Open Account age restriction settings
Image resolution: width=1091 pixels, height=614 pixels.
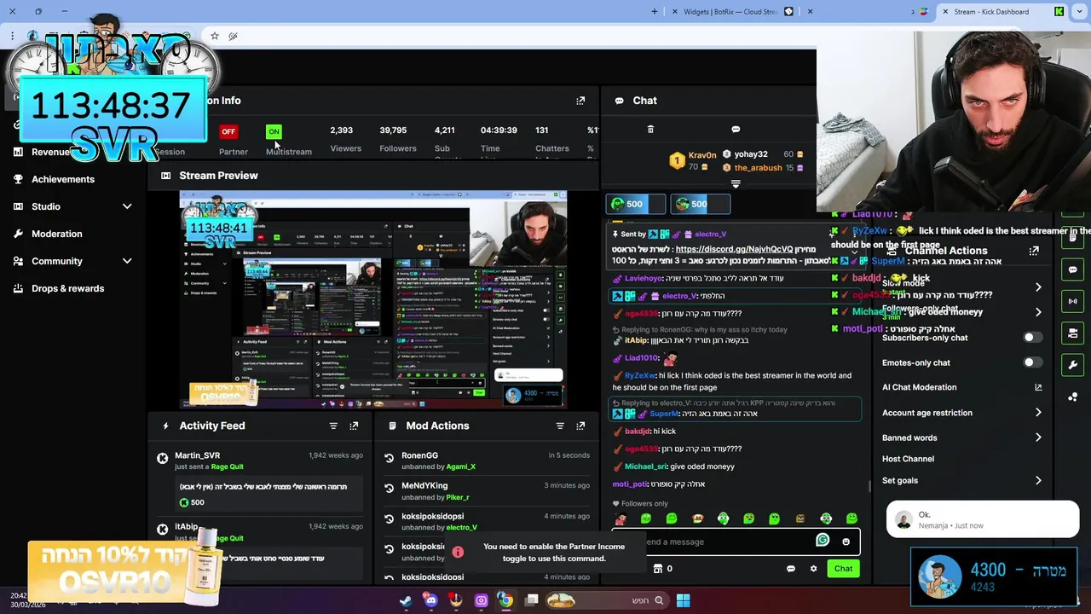tap(961, 413)
